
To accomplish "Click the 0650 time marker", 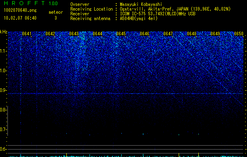I will [x=239, y=34].
